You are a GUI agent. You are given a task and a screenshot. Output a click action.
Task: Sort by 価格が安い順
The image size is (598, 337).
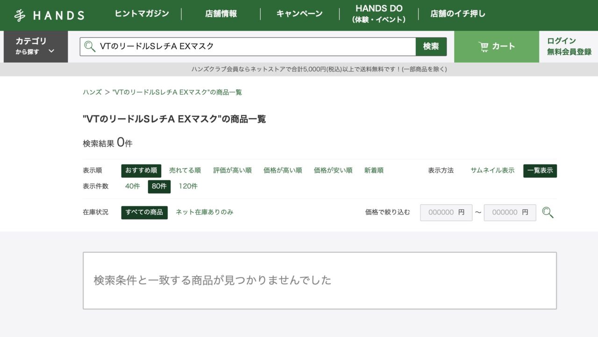click(333, 171)
